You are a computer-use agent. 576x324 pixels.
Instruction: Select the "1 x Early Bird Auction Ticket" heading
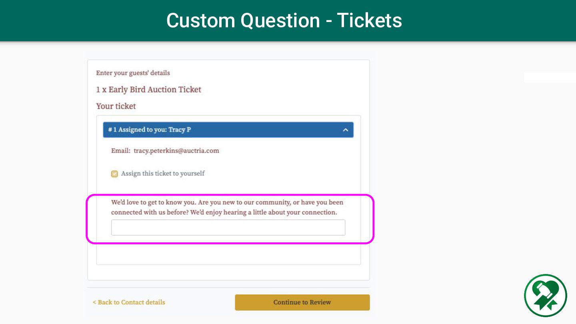148,90
